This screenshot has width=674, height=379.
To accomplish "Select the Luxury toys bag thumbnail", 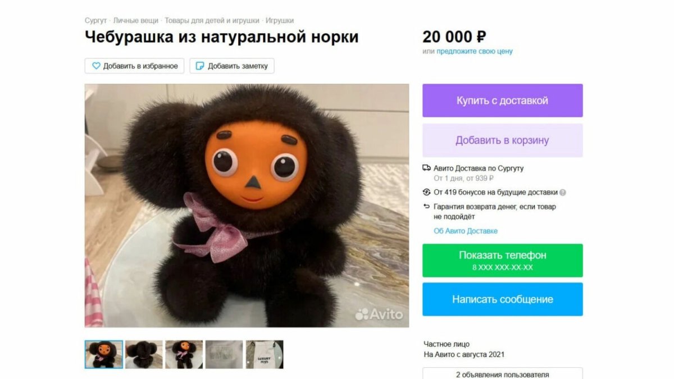I will click(x=265, y=354).
